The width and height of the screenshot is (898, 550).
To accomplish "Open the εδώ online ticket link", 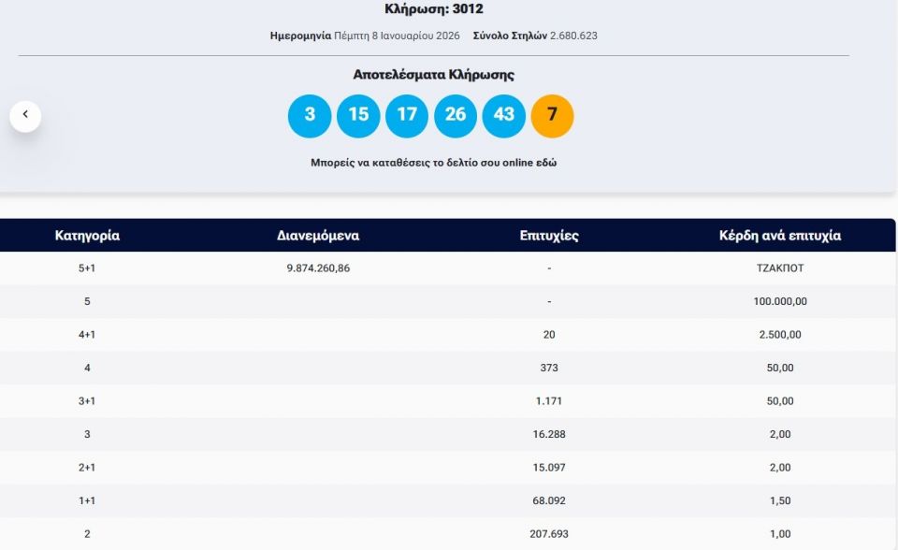I will pos(546,161).
